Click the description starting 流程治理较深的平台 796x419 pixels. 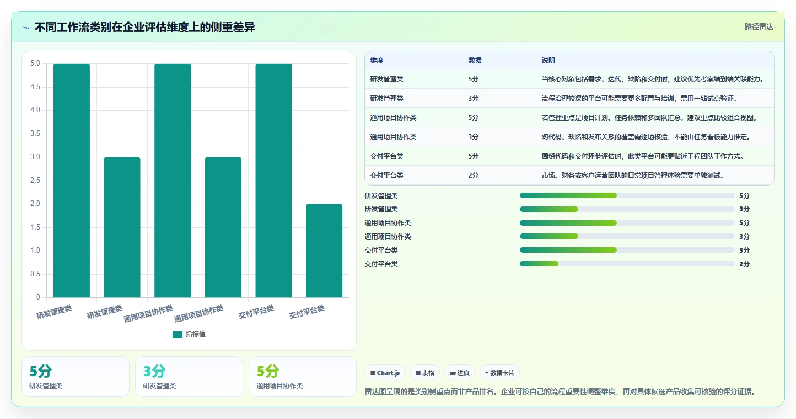coord(639,99)
